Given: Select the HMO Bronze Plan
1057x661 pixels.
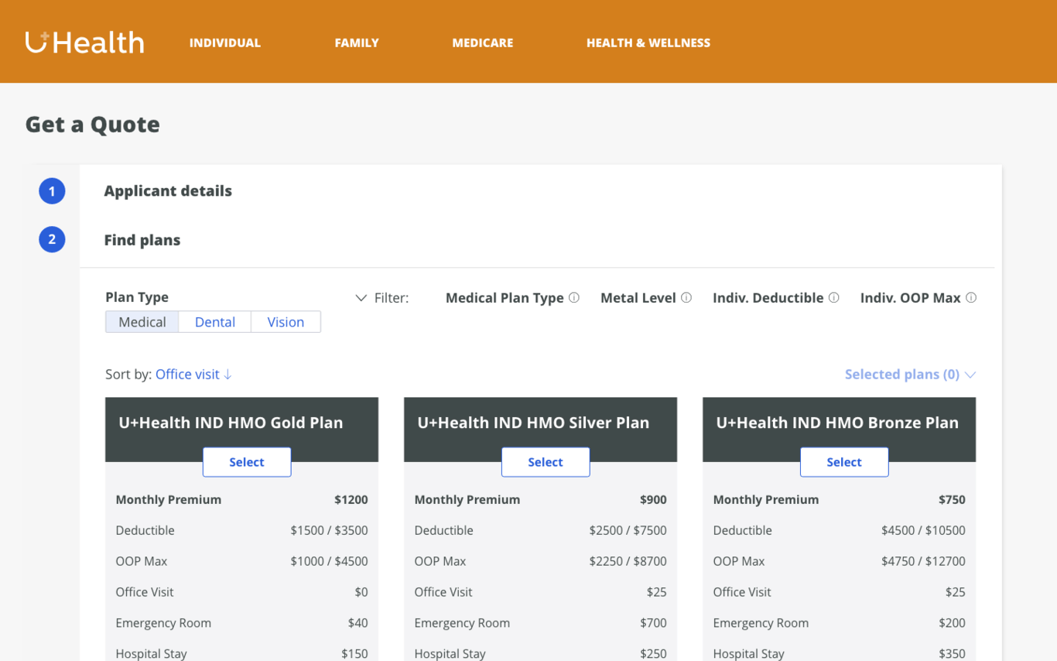Looking at the screenshot, I should tap(843, 462).
